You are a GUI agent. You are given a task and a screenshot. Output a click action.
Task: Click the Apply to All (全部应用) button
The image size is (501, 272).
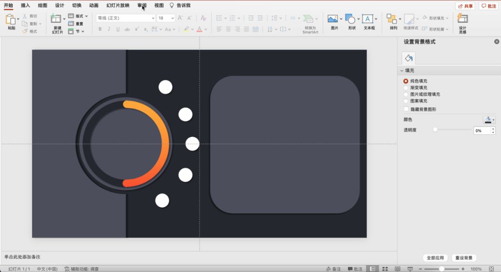coord(435,258)
